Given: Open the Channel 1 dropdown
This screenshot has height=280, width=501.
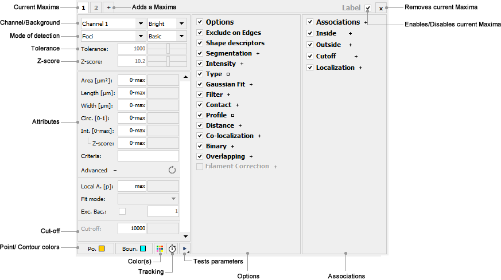Looking at the screenshot, I should click(x=112, y=23).
